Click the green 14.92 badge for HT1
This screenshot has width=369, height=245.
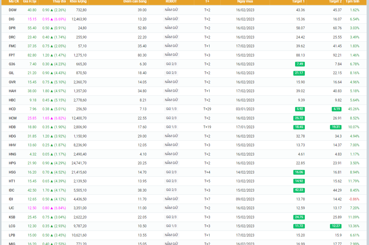pos(299,181)
